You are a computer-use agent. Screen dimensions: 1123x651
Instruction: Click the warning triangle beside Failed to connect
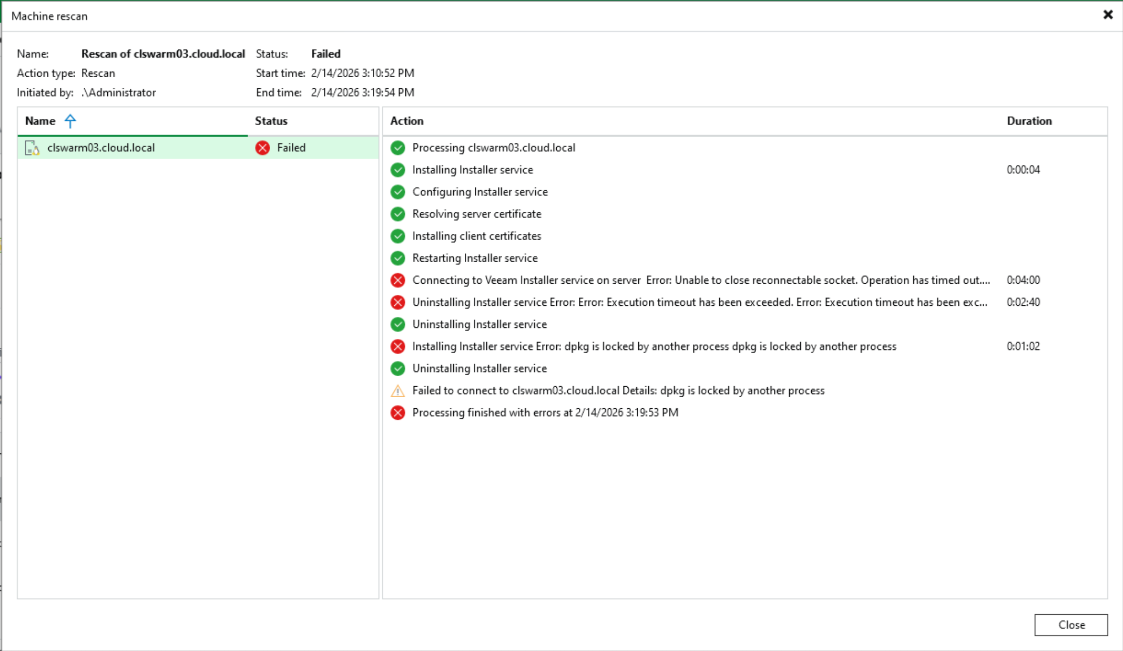(x=398, y=390)
